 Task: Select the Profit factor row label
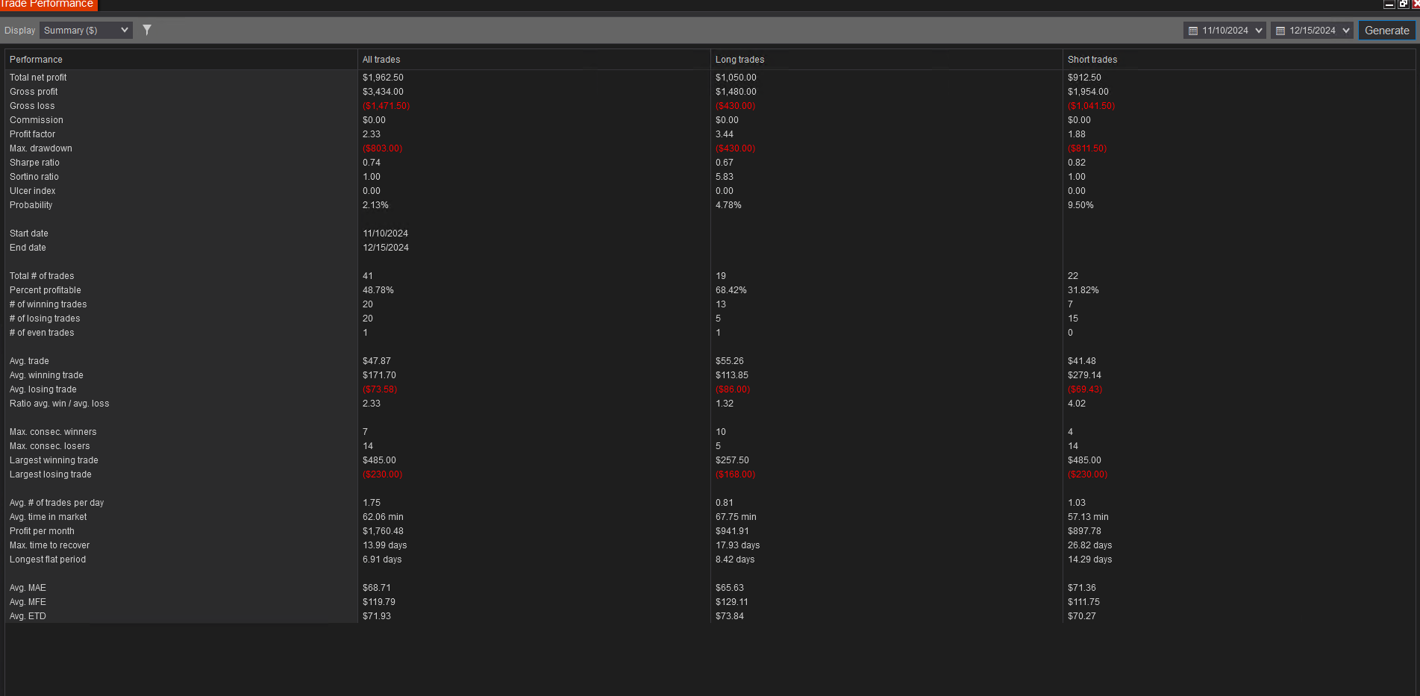[32, 134]
